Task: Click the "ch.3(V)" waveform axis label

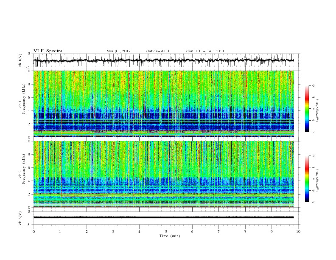Action: pos(20,218)
